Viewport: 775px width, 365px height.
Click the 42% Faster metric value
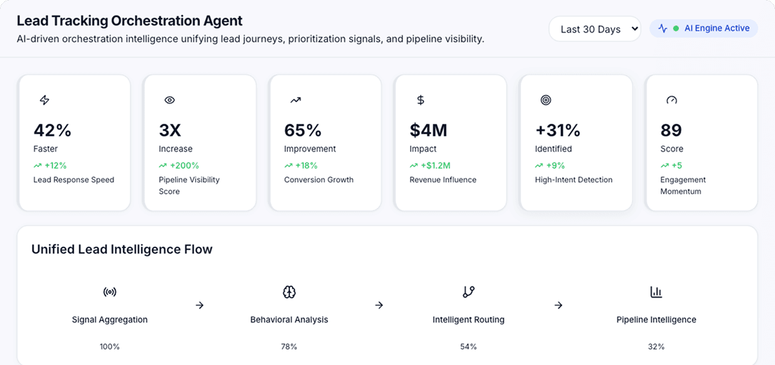tap(52, 130)
